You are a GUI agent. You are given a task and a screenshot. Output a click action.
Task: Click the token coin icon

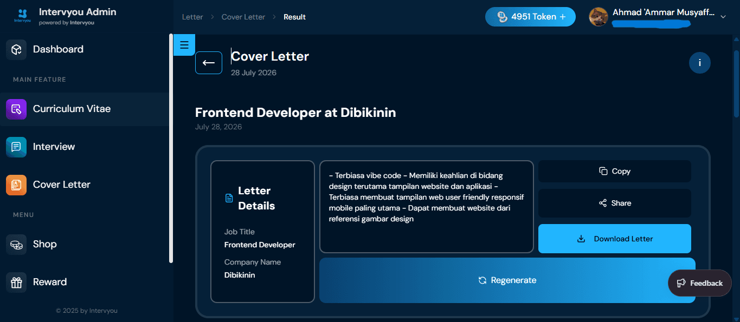click(x=502, y=17)
